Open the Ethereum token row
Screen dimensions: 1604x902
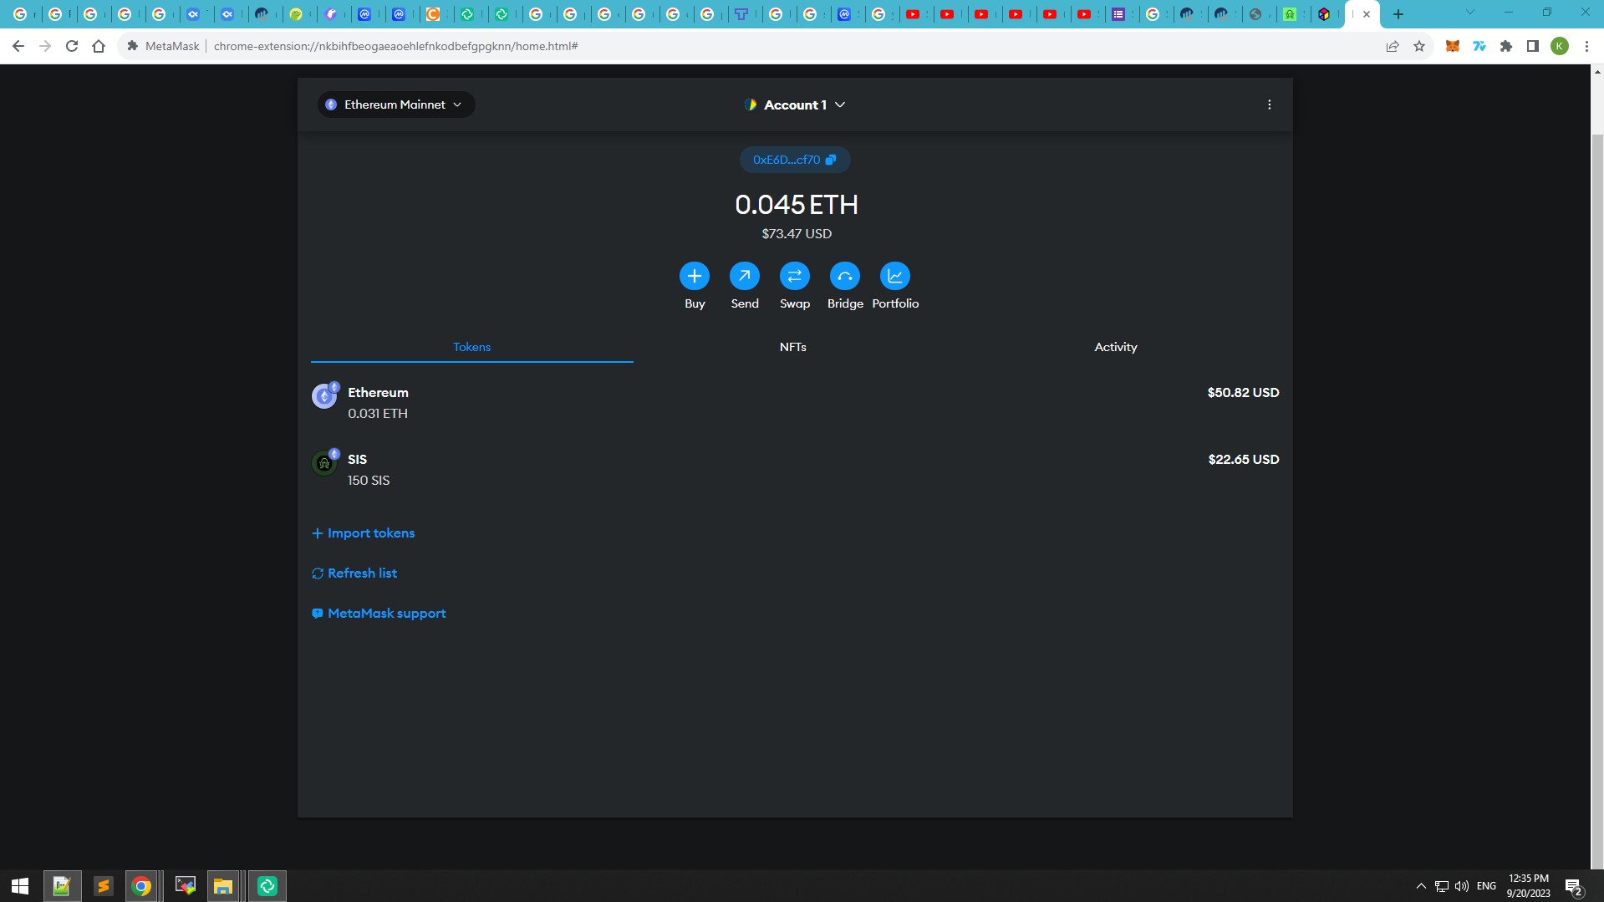point(795,403)
